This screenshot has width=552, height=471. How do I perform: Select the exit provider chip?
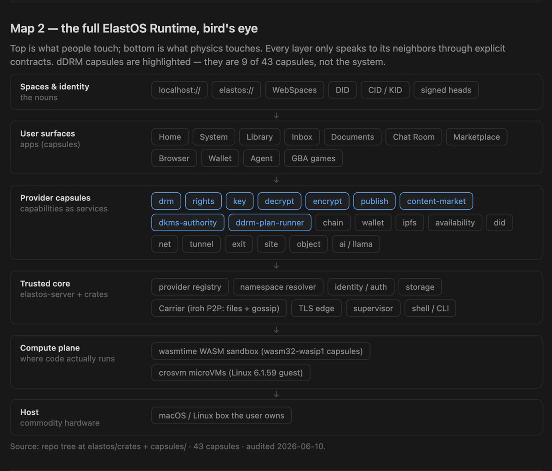239,244
